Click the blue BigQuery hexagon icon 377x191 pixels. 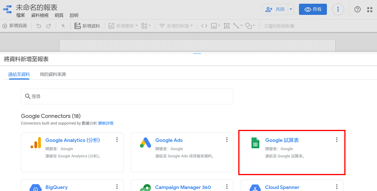[x=36, y=187]
